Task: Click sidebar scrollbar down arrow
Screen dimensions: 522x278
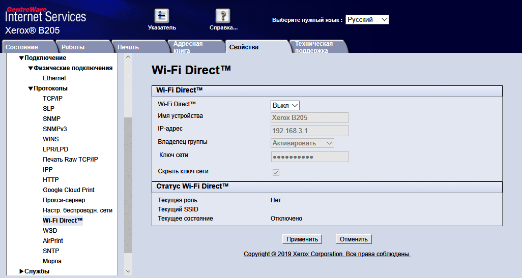Action: [128, 271]
